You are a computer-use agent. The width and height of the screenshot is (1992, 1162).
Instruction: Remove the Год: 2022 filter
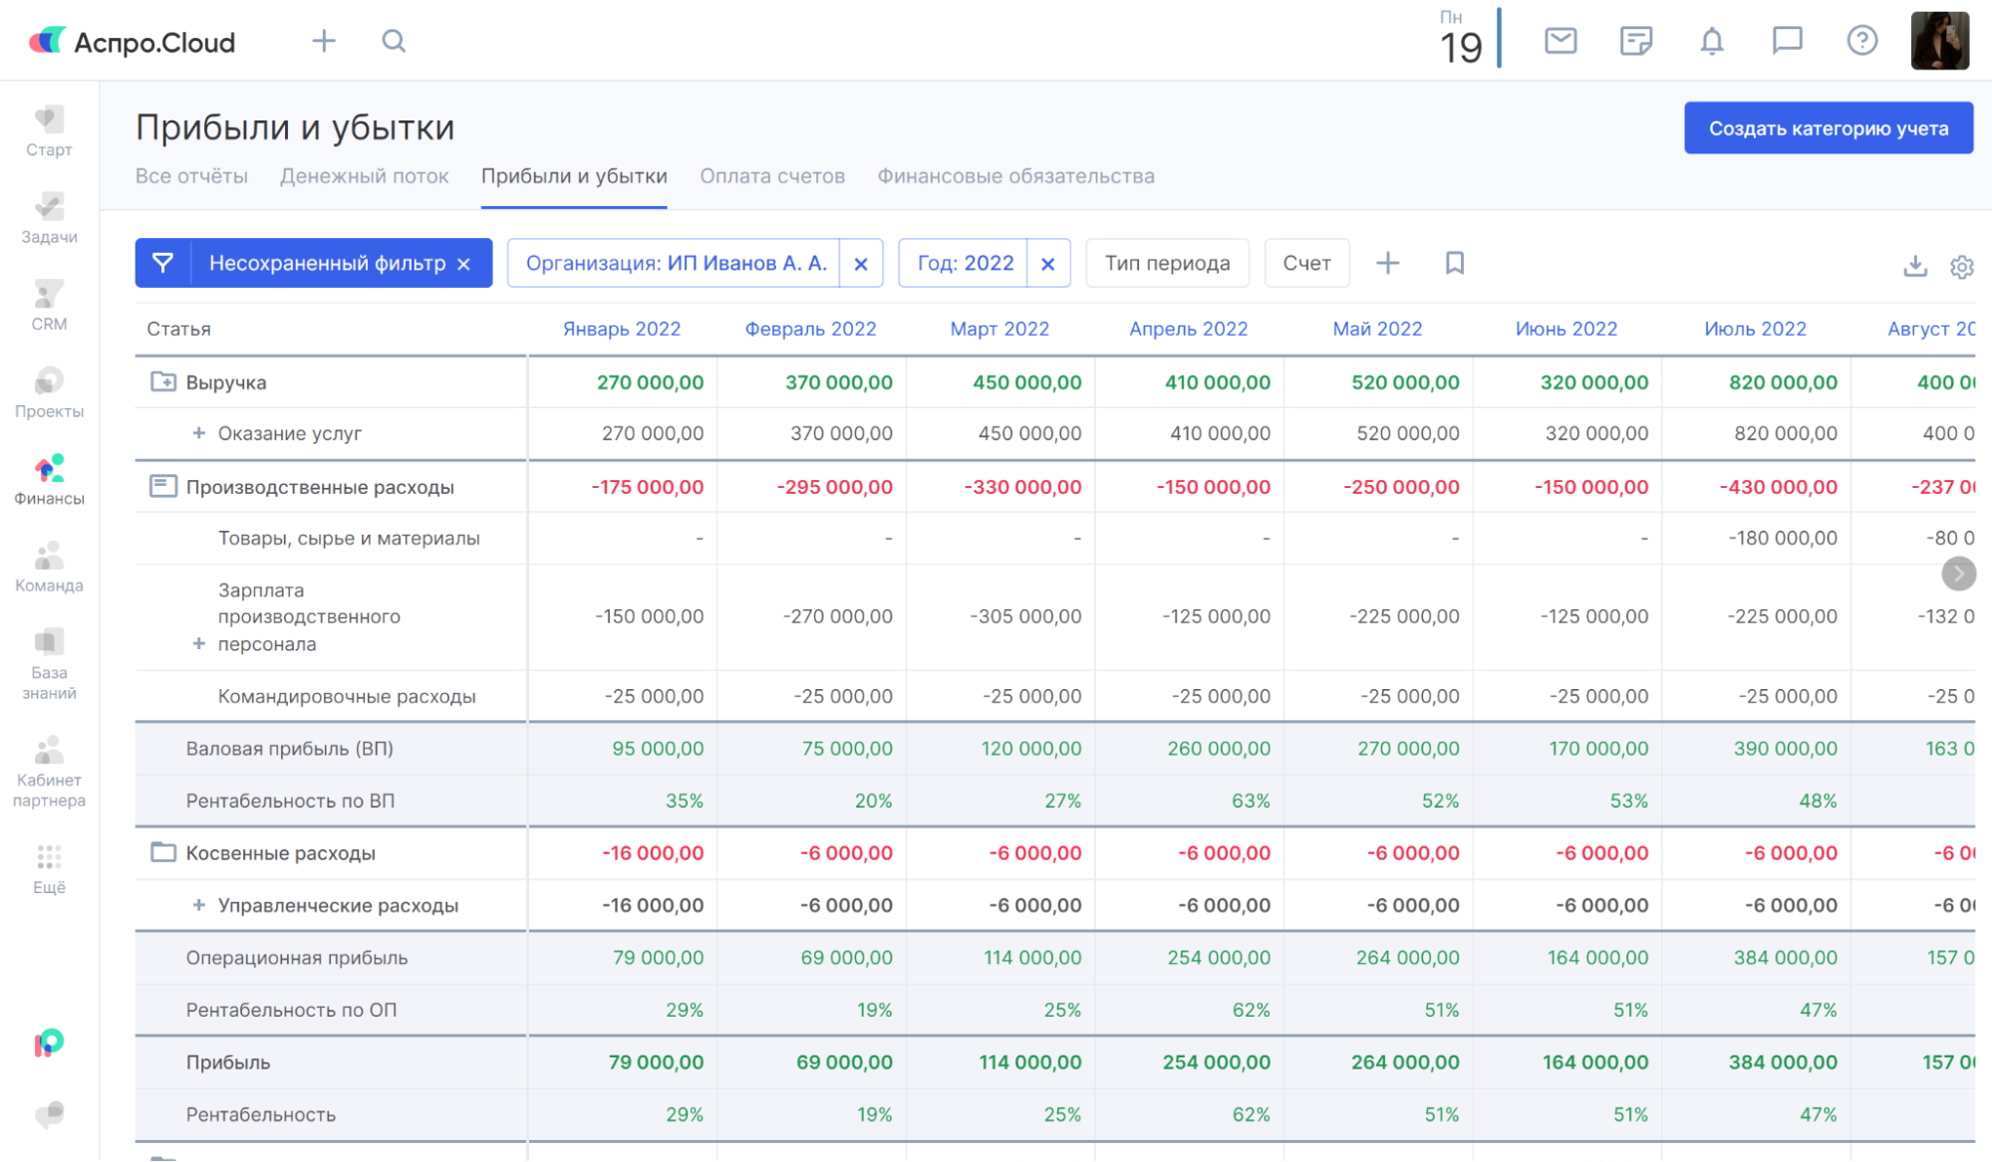[x=1047, y=264]
